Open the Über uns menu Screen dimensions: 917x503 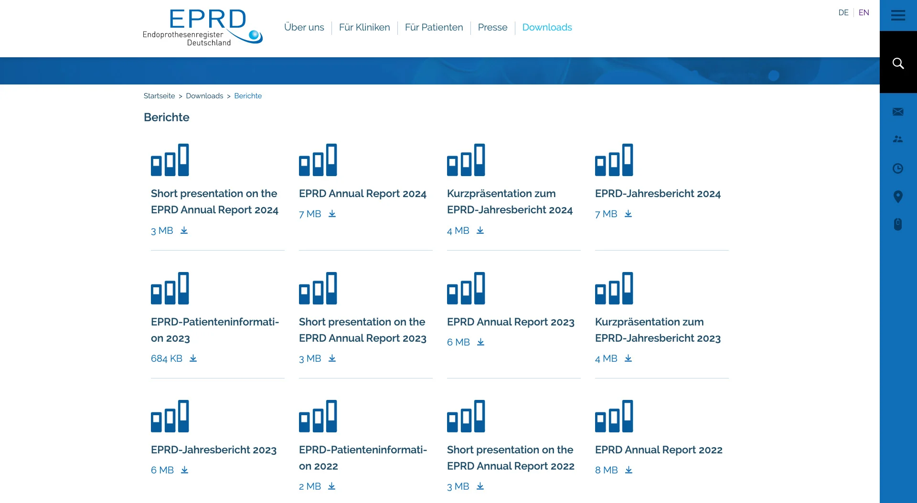[304, 28]
